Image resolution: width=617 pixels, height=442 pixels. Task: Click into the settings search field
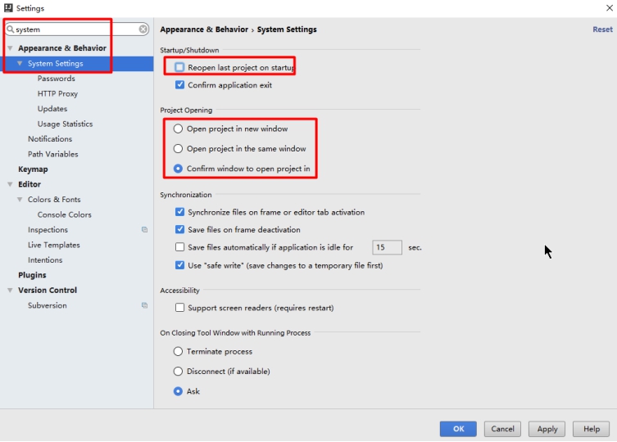[x=77, y=29]
